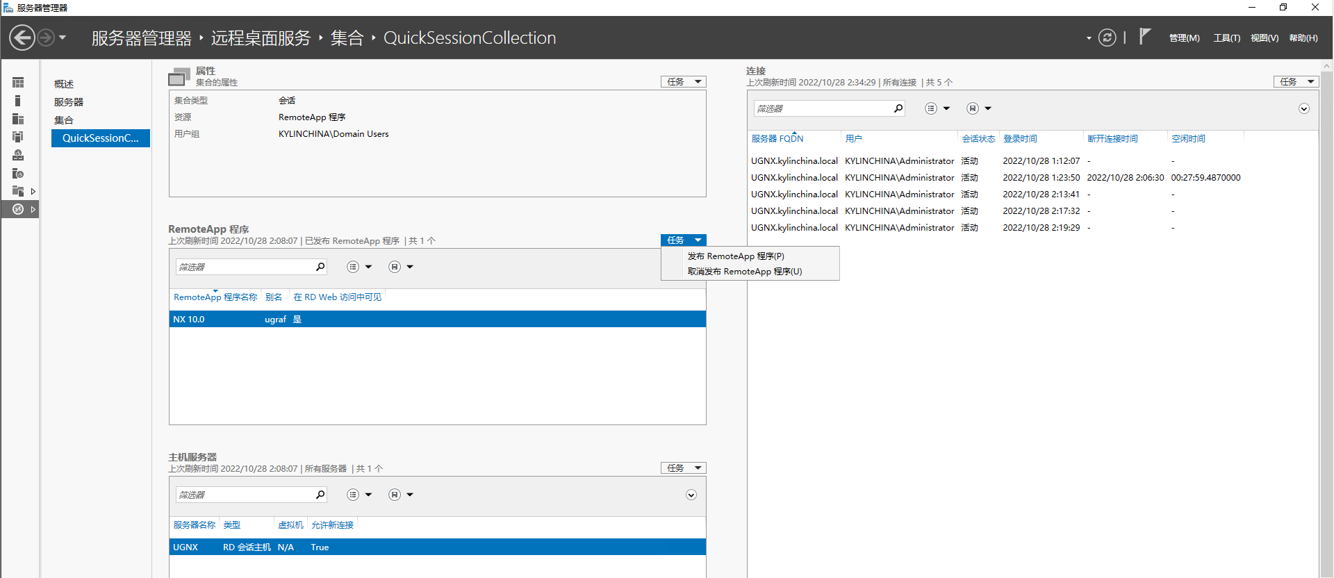Sort connections by the 空闲时间 column
Screen dimensions: 1334x578
1189,139
